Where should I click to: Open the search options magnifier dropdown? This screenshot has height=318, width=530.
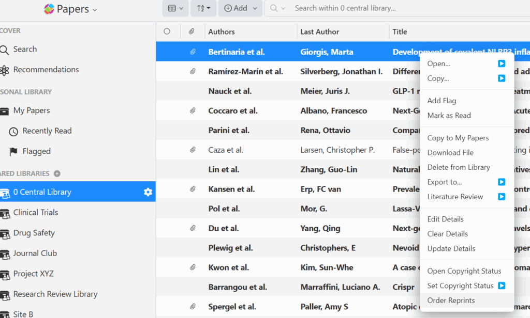click(x=277, y=8)
